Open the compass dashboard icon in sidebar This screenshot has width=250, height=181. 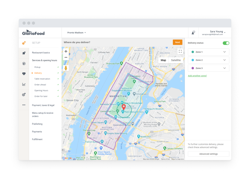[24, 64]
